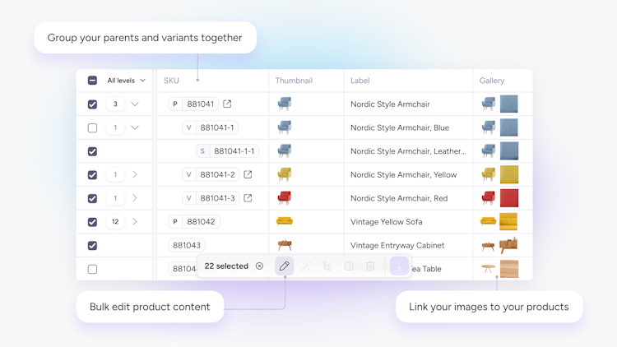Click SKU tag 881042

pos(194,221)
